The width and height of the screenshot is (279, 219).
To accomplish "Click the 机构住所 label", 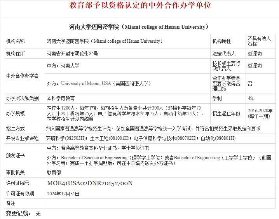I will coord(15,54).
